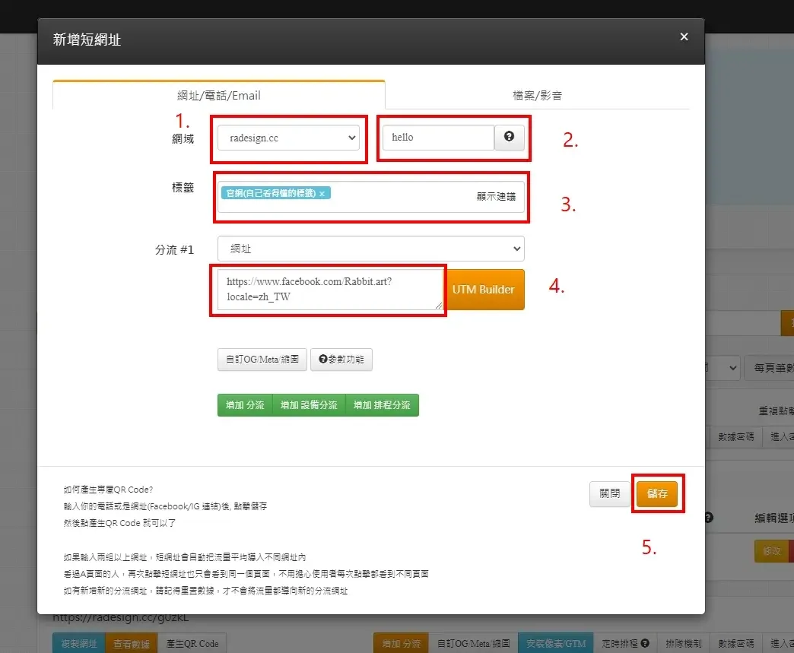This screenshot has height=653, width=794.
Task: Click background page bottom 自訂OG/Meta/縮圖 button
Action: [x=473, y=643]
